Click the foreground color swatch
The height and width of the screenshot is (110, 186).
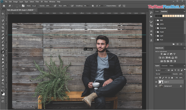(x=2, y=93)
